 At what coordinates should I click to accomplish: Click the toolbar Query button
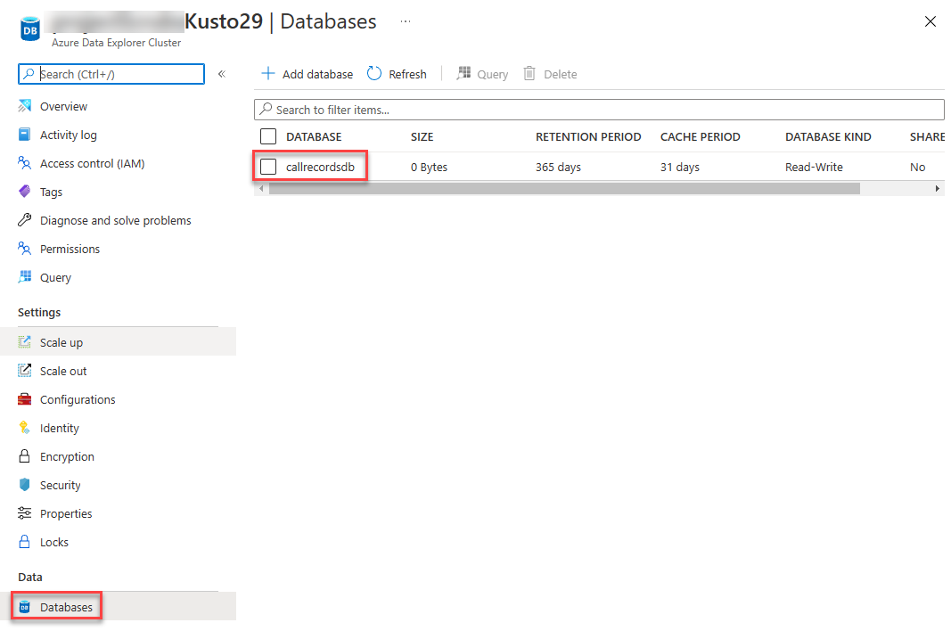coord(482,74)
